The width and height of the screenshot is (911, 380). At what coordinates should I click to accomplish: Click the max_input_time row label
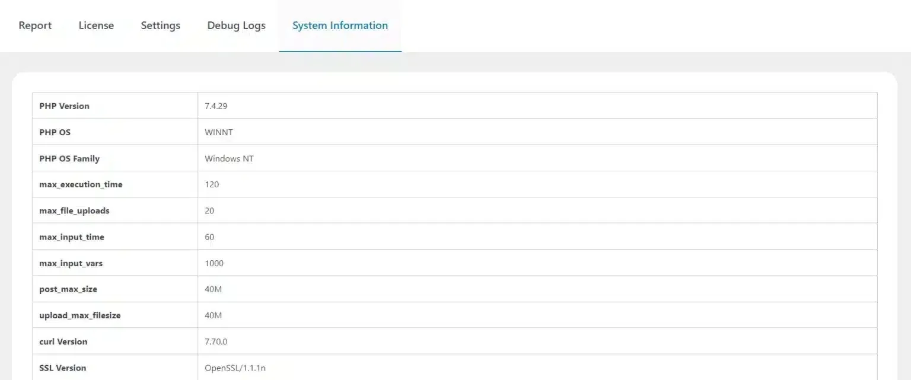pos(72,237)
